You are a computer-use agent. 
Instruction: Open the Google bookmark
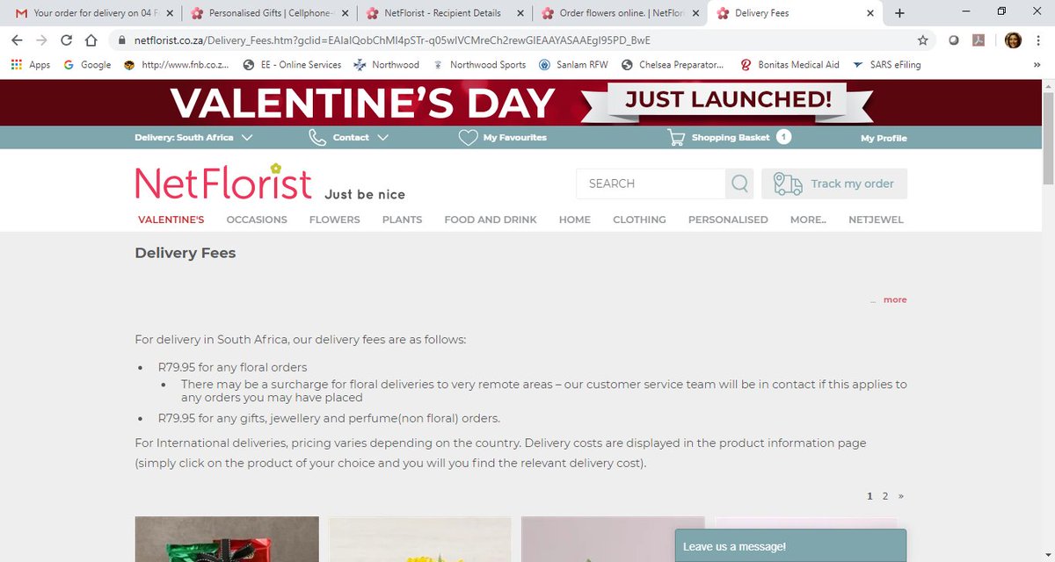point(87,65)
